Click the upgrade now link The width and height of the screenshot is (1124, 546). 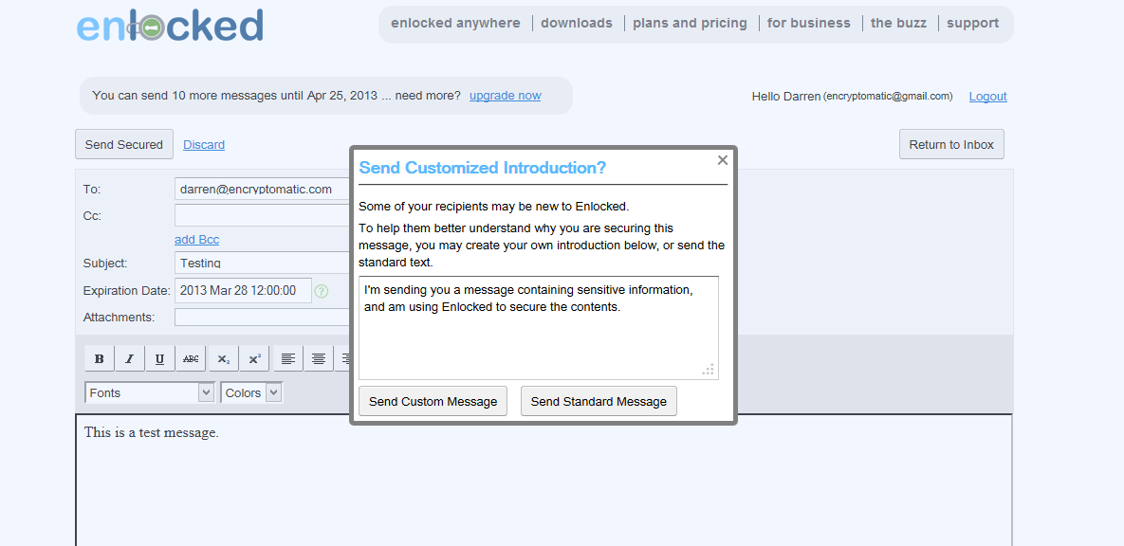[x=506, y=96]
